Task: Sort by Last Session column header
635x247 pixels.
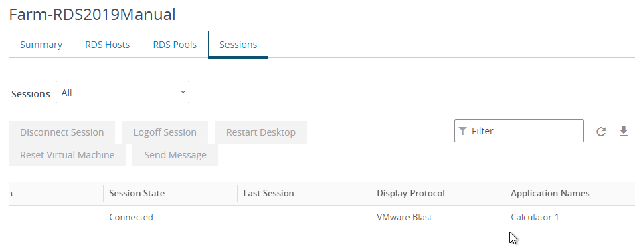Action: point(268,193)
